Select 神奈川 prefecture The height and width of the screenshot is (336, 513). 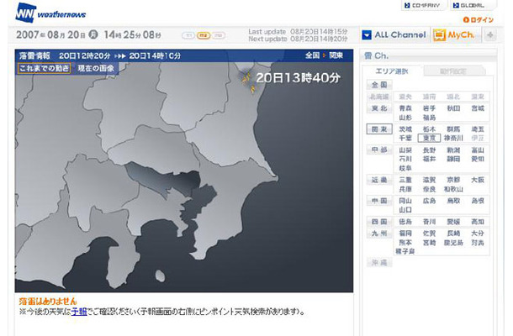[453, 138]
